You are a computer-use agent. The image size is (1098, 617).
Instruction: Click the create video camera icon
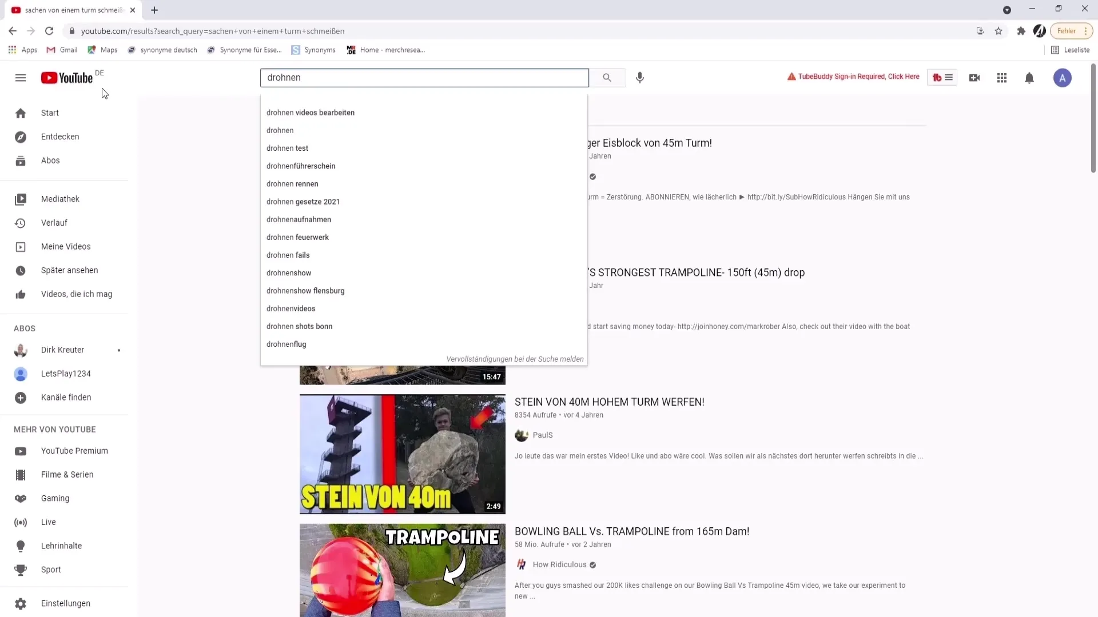coord(974,78)
